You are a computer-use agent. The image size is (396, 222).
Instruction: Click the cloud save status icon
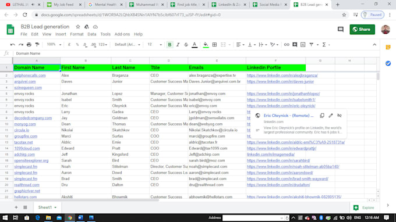coord(95,27)
